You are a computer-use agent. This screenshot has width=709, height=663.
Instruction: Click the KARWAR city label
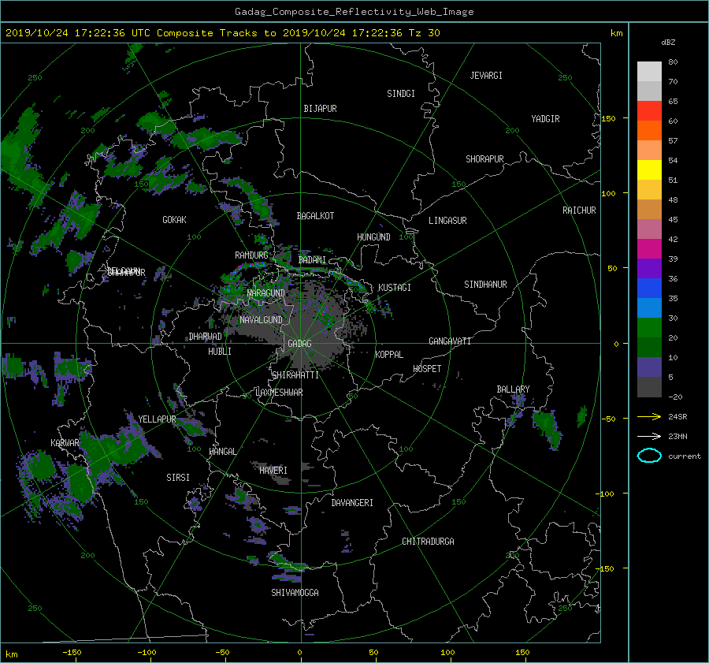coord(65,443)
